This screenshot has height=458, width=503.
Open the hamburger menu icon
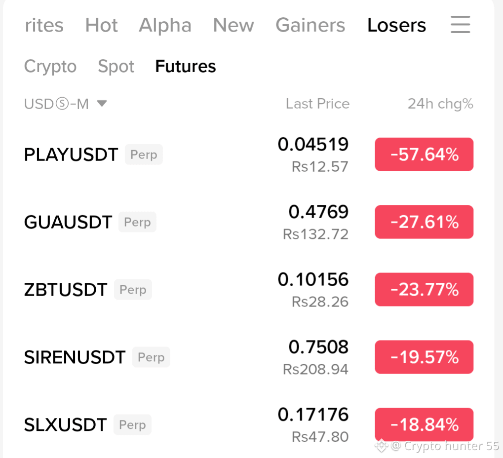(x=461, y=24)
